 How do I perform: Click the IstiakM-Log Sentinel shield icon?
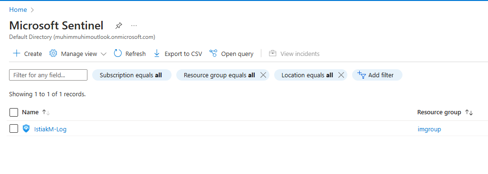(x=27, y=128)
